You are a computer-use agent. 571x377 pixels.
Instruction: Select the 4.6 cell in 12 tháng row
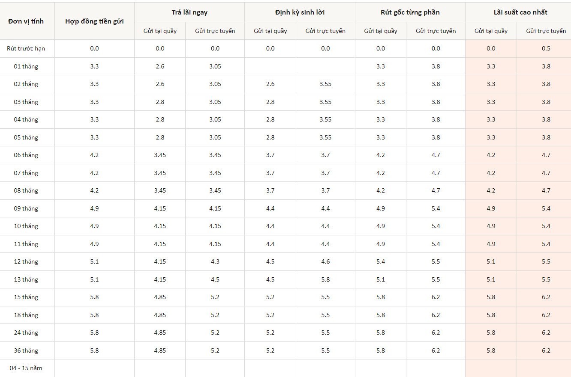point(325,261)
